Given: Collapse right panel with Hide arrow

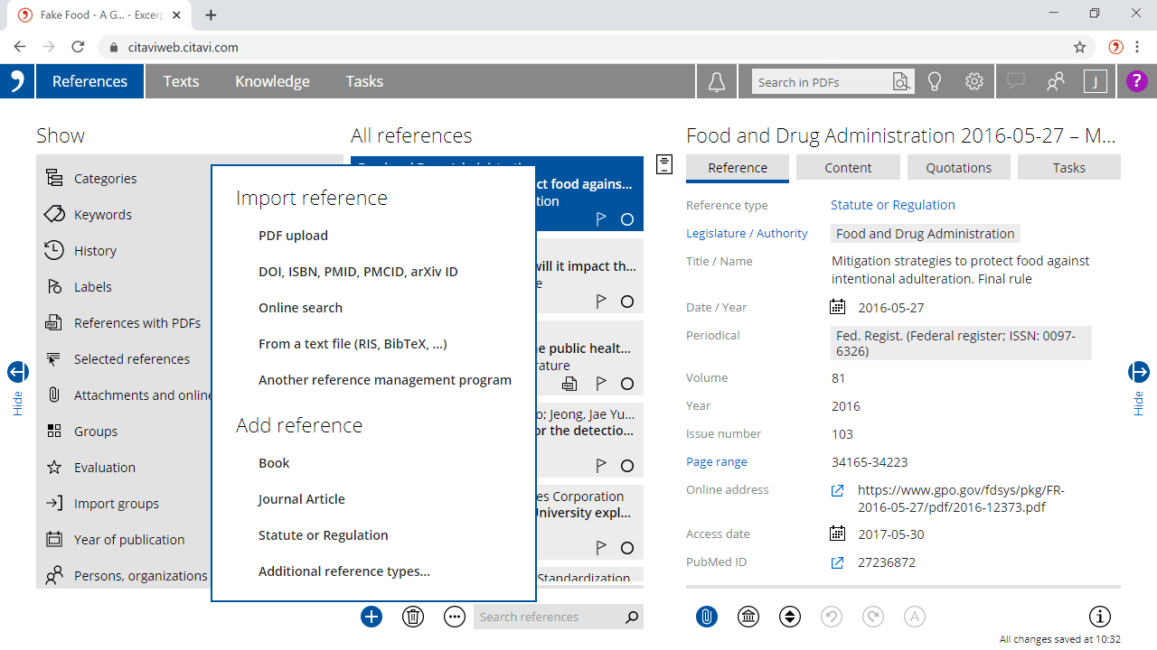Looking at the screenshot, I should [x=1138, y=372].
